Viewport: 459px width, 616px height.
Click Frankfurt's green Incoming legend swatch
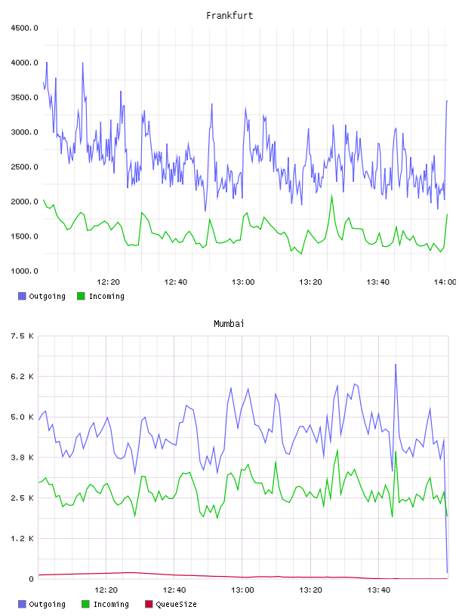click(81, 296)
